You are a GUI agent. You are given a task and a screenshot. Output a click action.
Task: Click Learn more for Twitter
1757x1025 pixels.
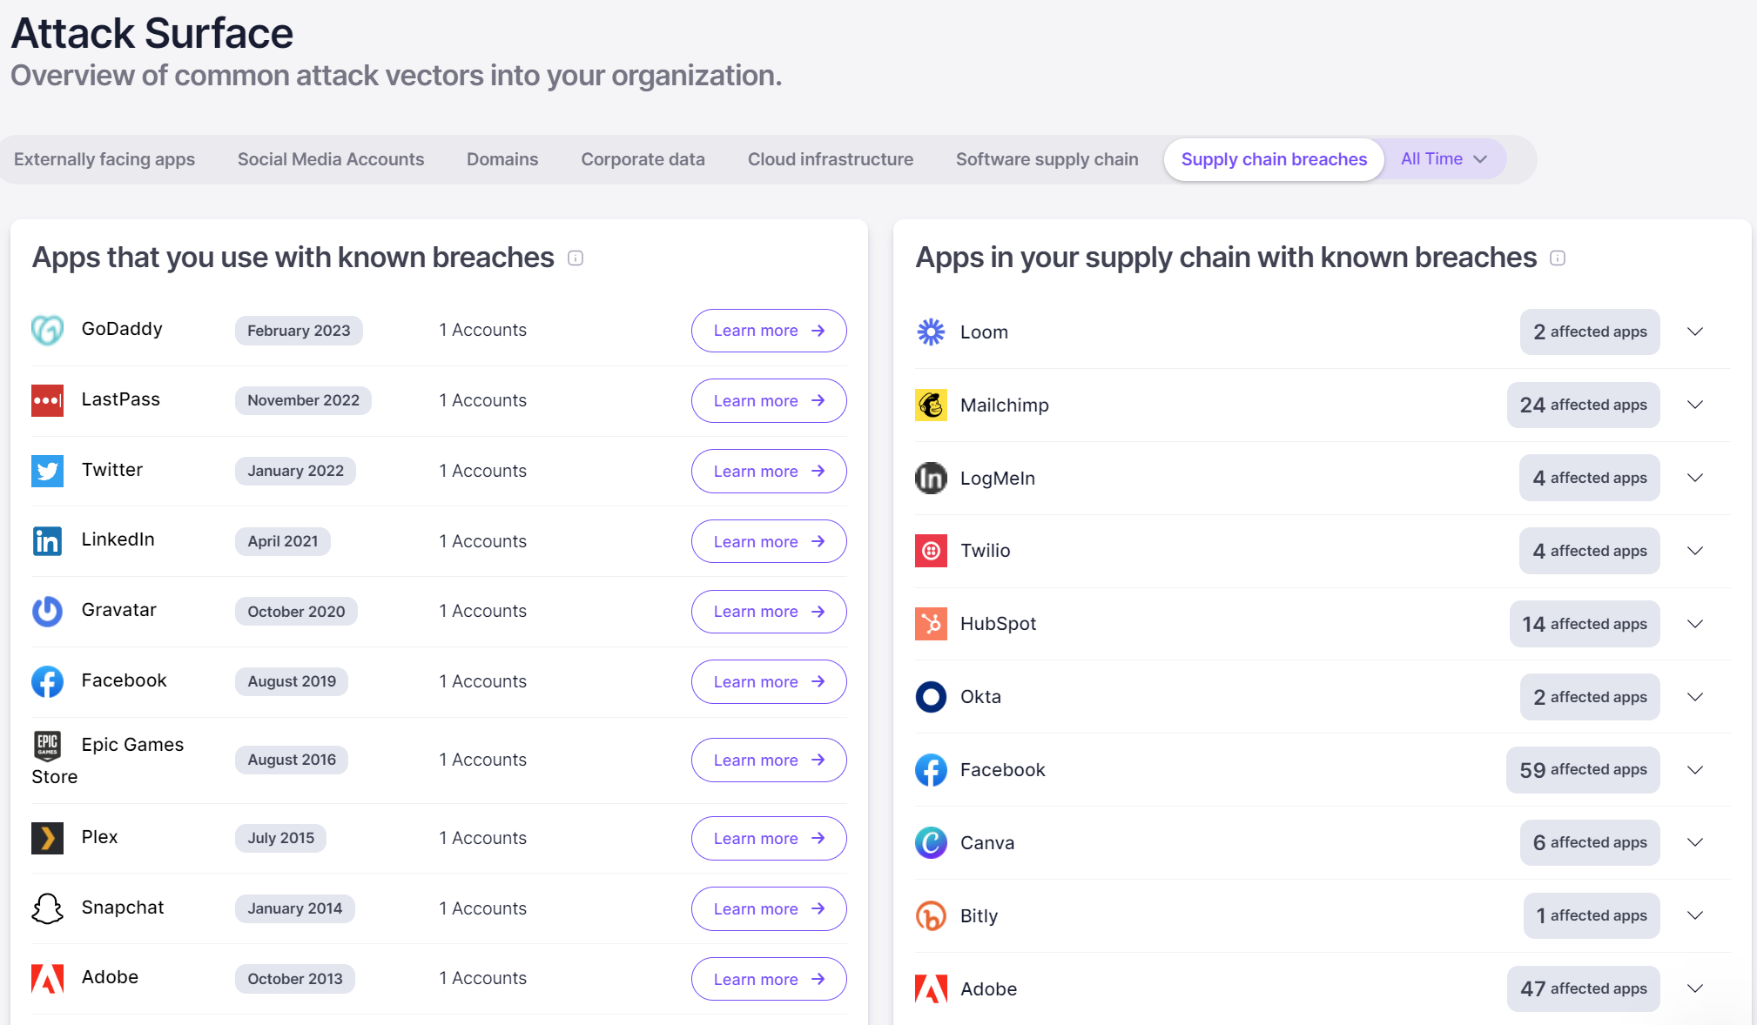click(769, 472)
